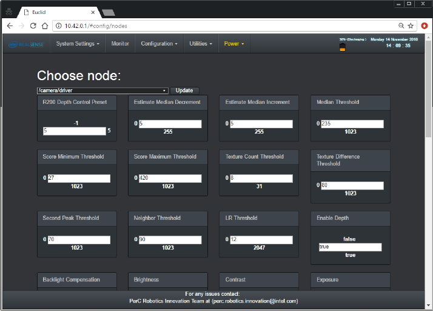Image resolution: width=433 pixels, height=311 pixels.
Task: Click the LR Threshold panel header
Action: point(259,218)
